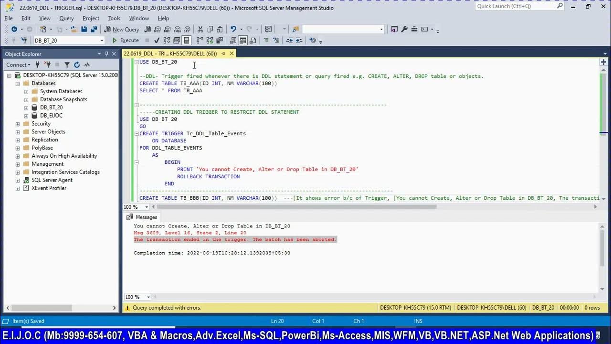This screenshot has height=344, width=611.
Task: Toggle Include Client Statistics
Action: tap(220, 41)
